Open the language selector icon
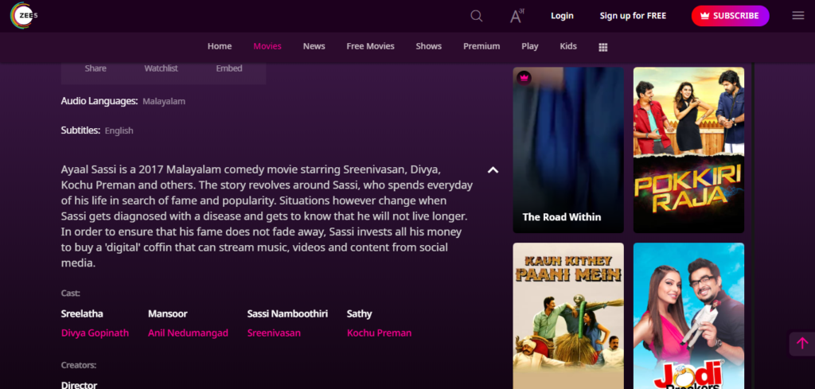This screenshot has height=389, width=815. [x=517, y=16]
